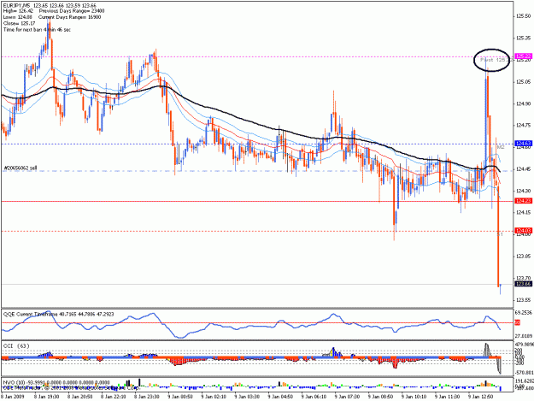Click the '9 Jan 10:10' time axis label
Screen dimensions: 534x401
coord(414,397)
